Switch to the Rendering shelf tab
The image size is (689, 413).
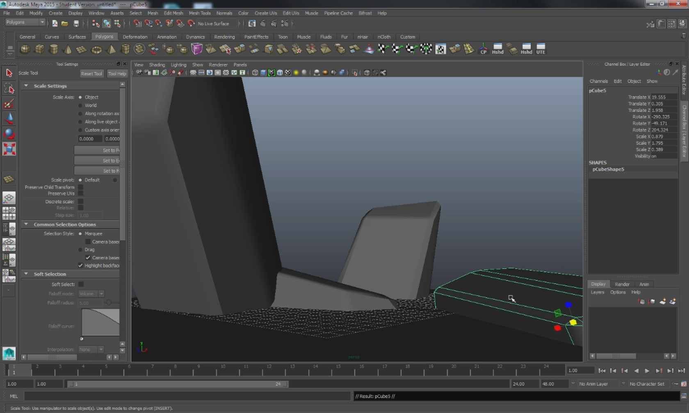(224, 37)
